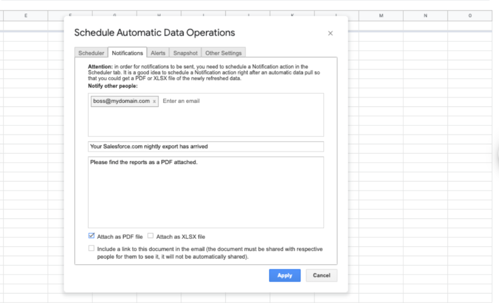Select column N header in spreadsheet

coord(426,16)
